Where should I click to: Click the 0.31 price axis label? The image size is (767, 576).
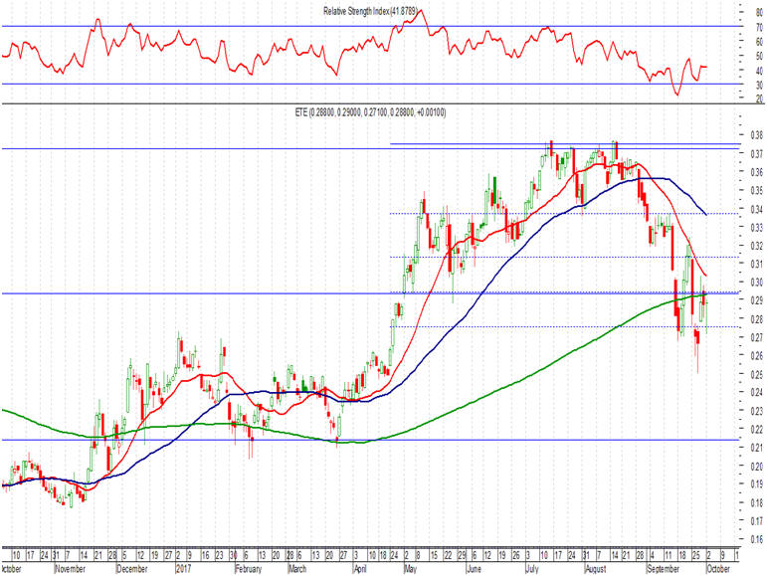pyautogui.click(x=756, y=264)
